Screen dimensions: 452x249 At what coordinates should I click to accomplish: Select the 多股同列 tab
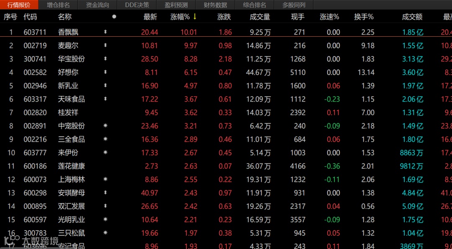click(294, 5)
